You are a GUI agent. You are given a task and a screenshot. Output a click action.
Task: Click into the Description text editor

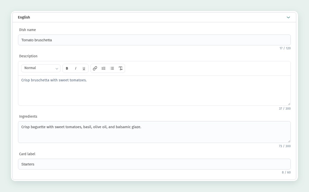154,90
